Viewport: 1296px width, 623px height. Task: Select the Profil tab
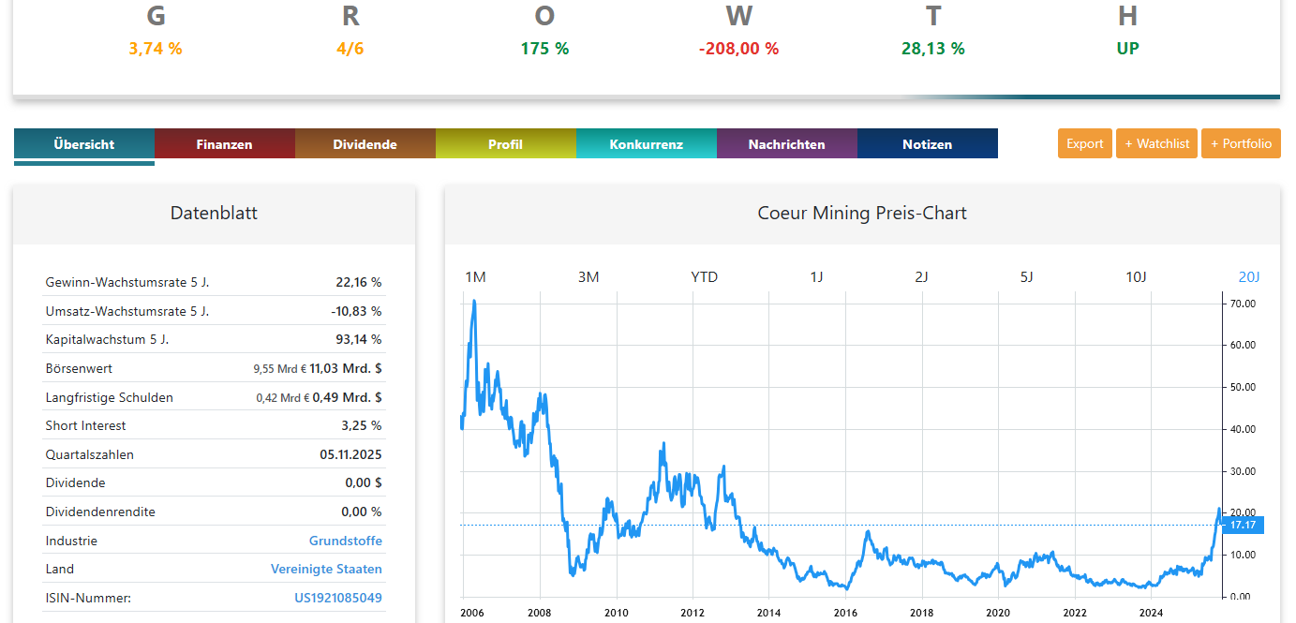tap(505, 144)
